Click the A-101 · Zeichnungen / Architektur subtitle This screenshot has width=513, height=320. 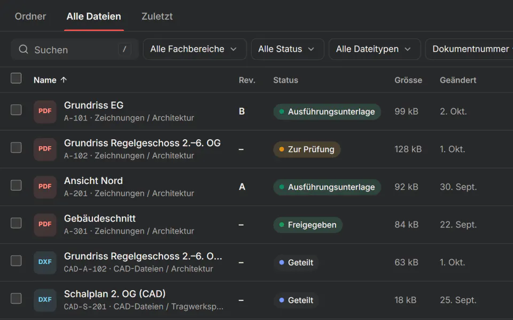[x=129, y=118]
